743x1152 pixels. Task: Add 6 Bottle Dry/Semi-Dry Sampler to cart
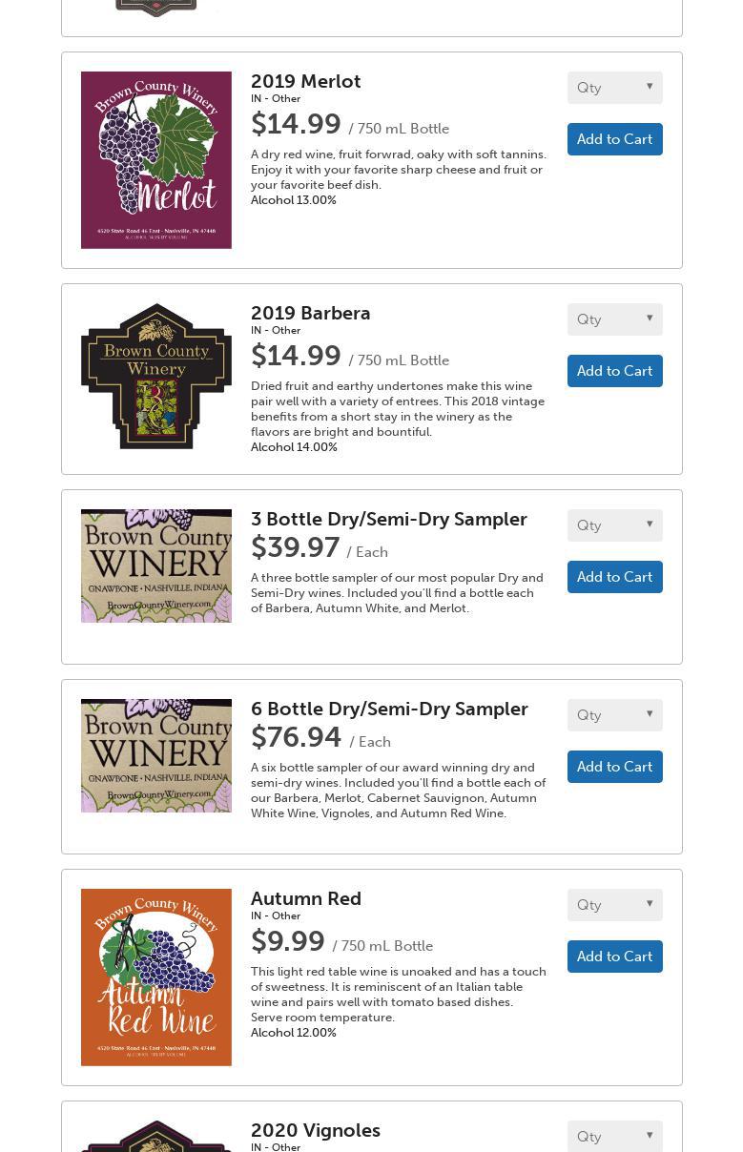click(615, 767)
